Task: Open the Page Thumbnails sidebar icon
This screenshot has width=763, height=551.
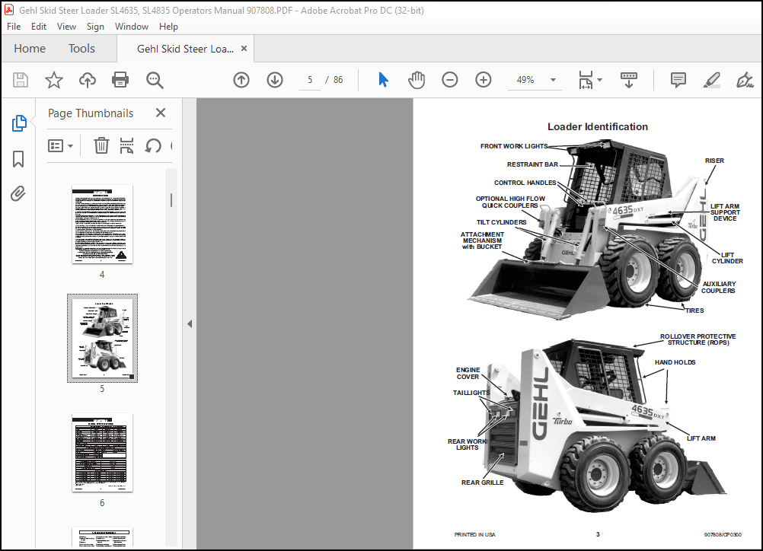Action: pos(18,123)
